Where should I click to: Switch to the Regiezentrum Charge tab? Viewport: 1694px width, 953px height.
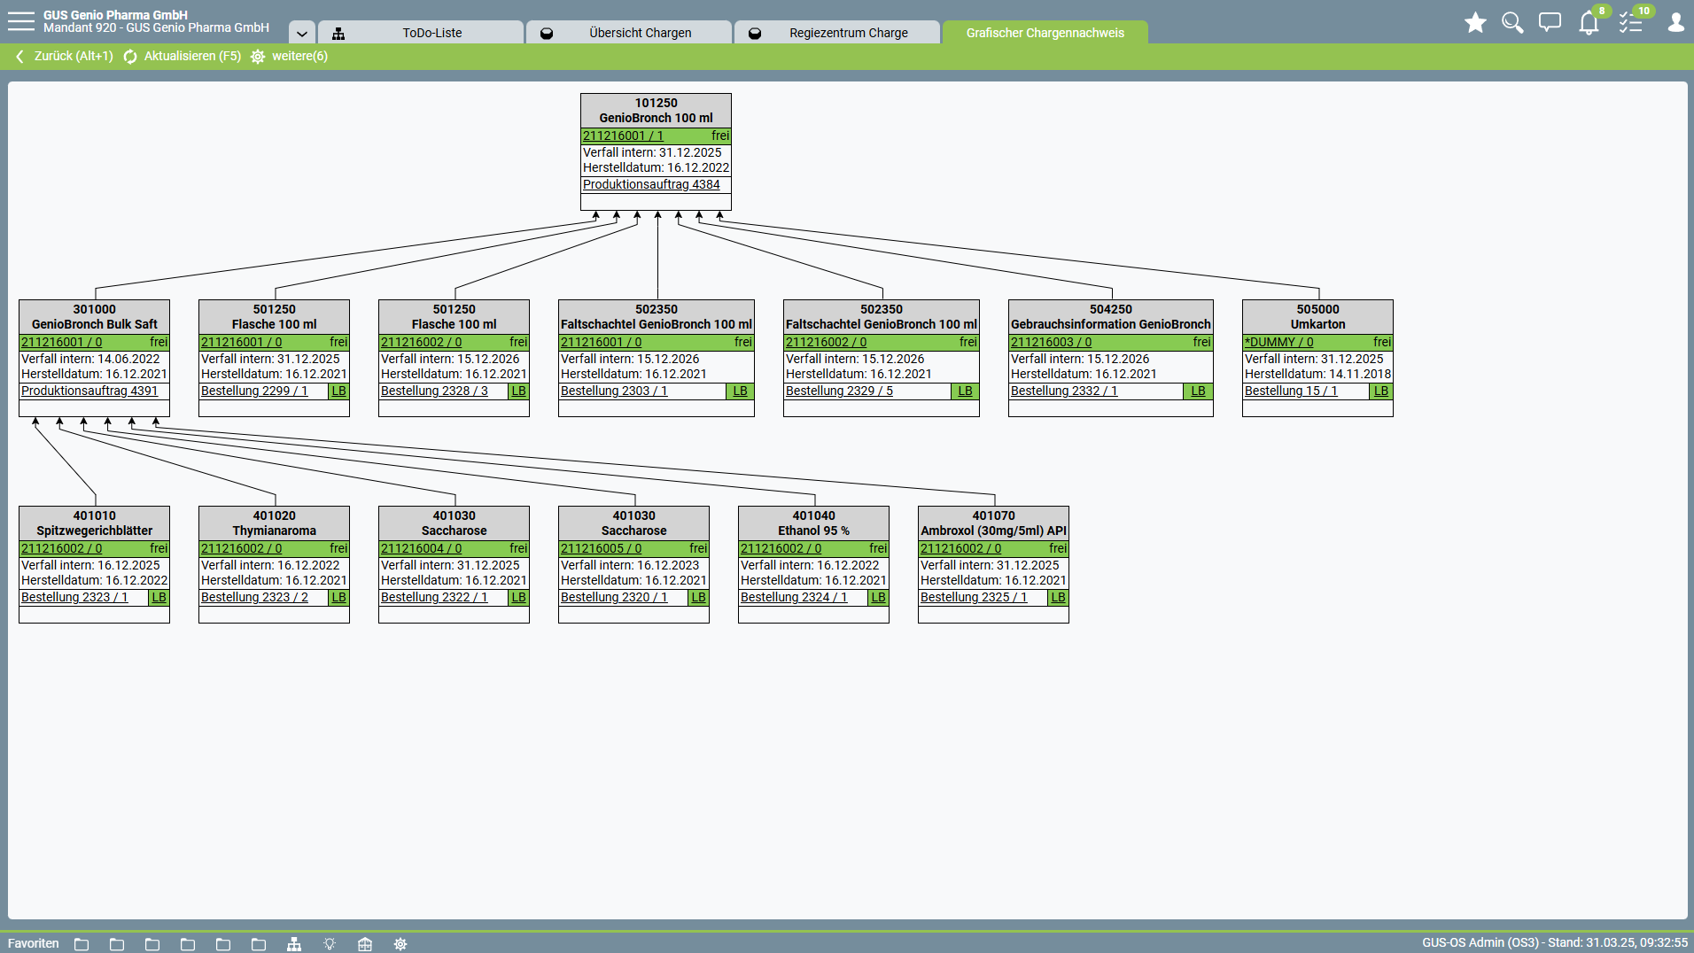pyautogui.click(x=837, y=33)
